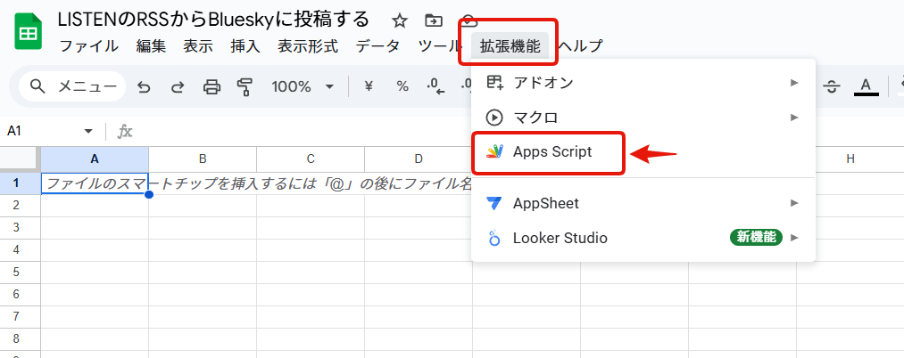The image size is (904, 358).
Task: Click the AppSheet icon
Action: (x=494, y=203)
